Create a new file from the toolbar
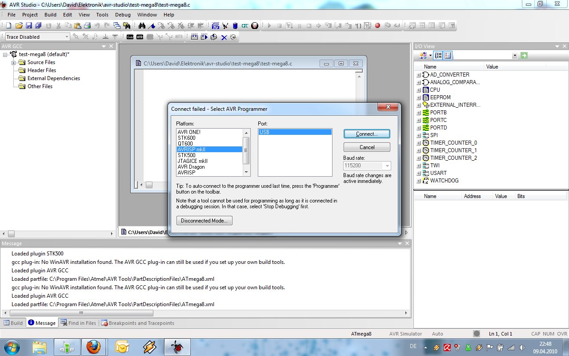 [8, 25]
